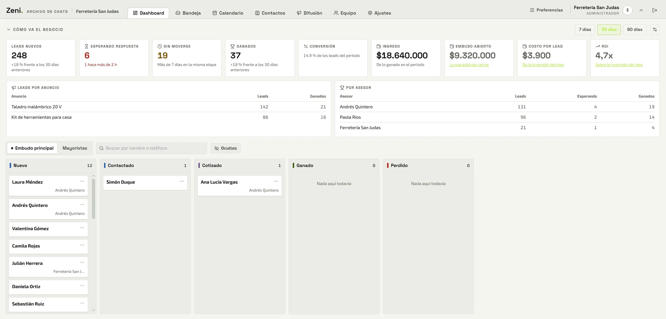Click the logout icon in top bar
The image size is (666, 319).
pos(654,10)
